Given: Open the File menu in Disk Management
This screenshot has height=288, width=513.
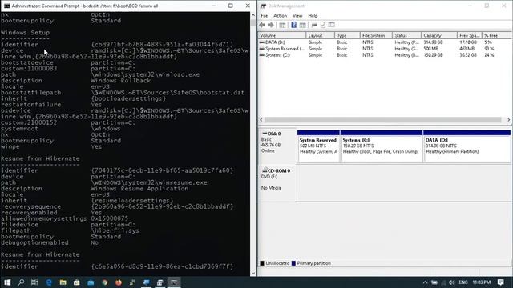Looking at the screenshot, I should click(264, 16).
